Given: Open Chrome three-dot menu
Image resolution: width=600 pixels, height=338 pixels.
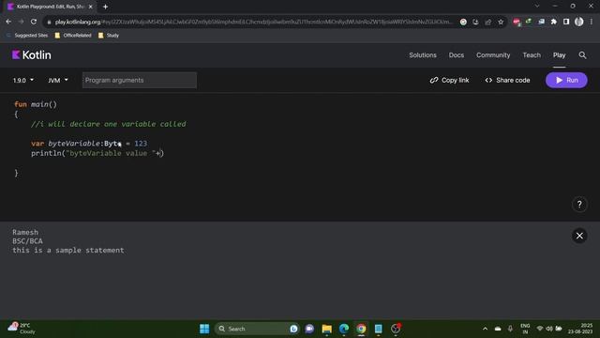Looking at the screenshot, I should (x=592, y=22).
